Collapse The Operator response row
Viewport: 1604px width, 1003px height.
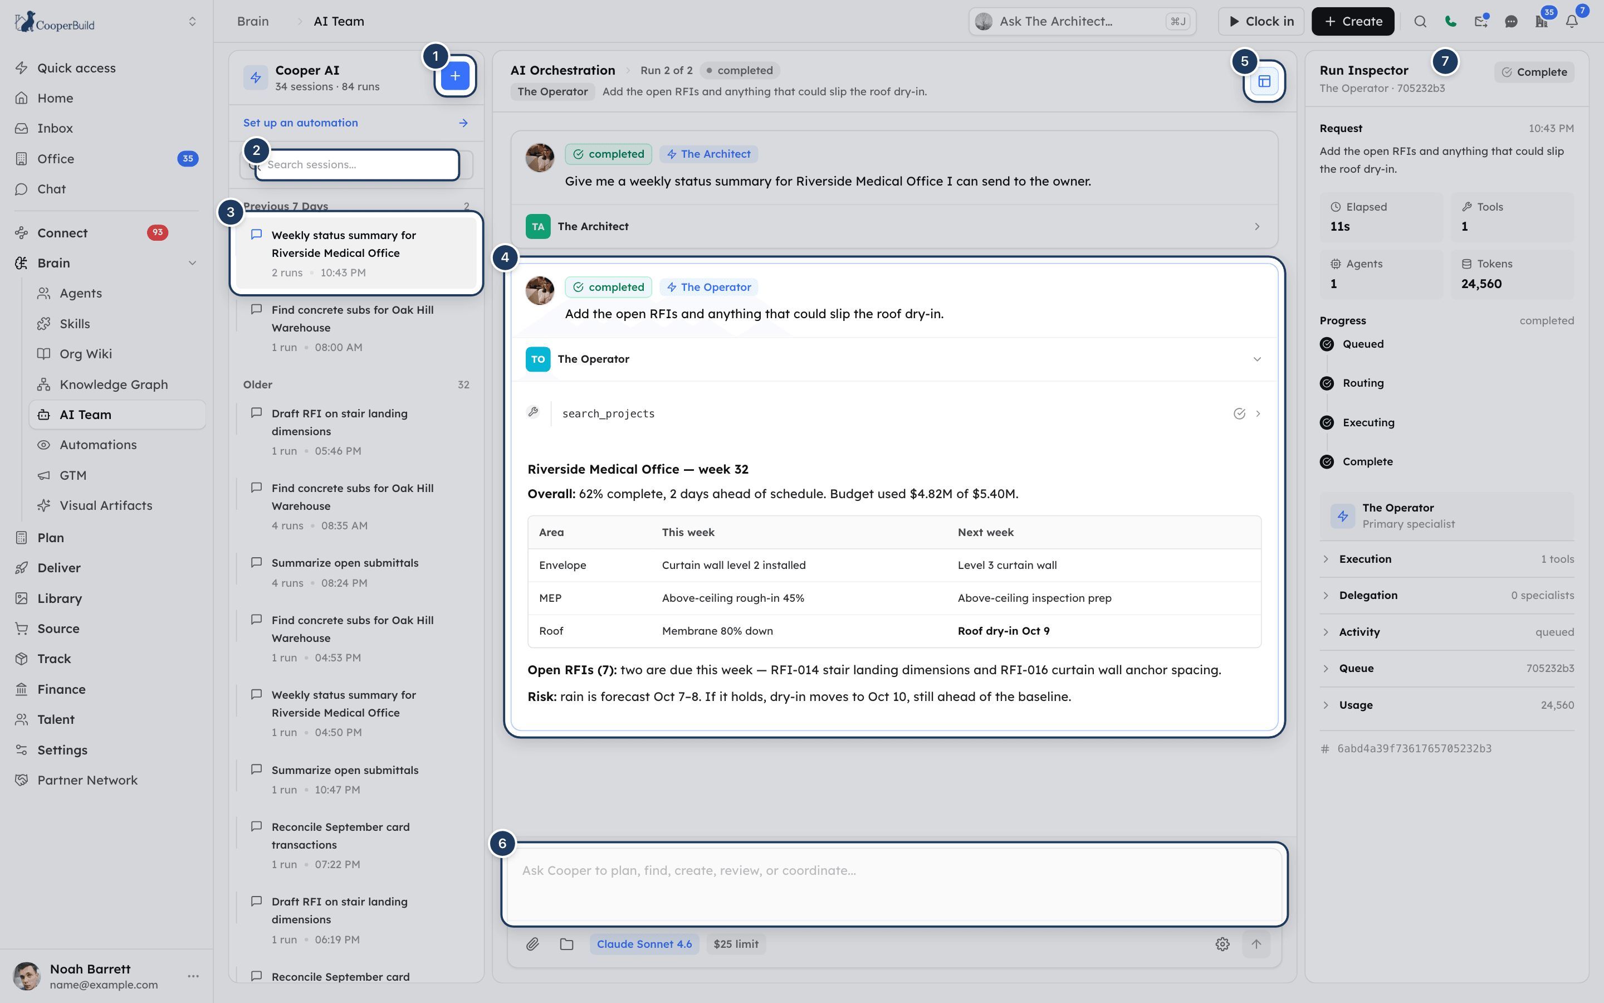tap(894, 359)
